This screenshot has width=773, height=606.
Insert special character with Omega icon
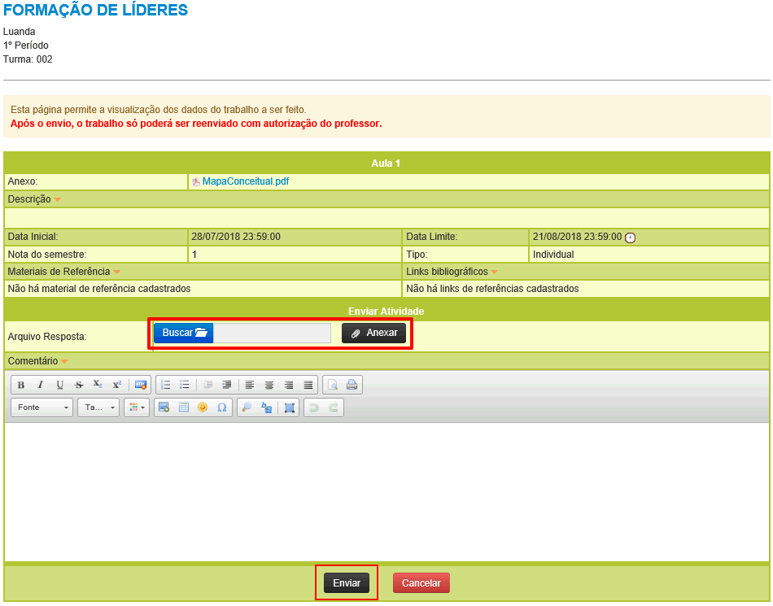pos(221,408)
